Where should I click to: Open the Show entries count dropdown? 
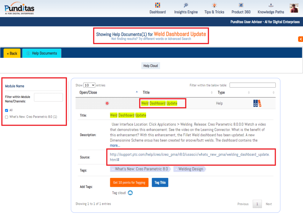[x=89, y=85]
